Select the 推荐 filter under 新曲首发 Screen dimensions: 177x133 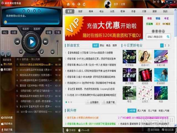114,45
